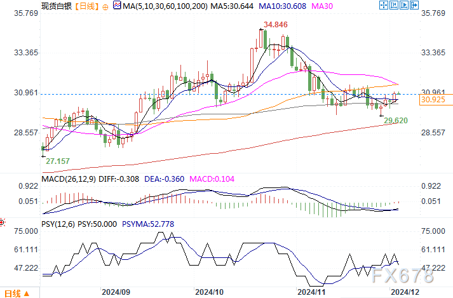453x298 pixels.
Task: Click the 61.111 label on right PSY axis
Action: [x=433, y=250]
